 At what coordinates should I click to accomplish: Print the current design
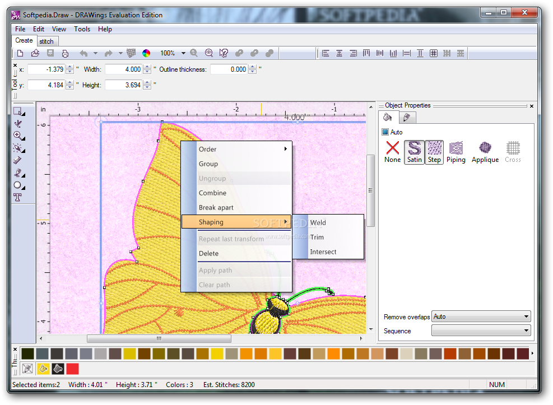pyautogui.click(x=65, y=53)
